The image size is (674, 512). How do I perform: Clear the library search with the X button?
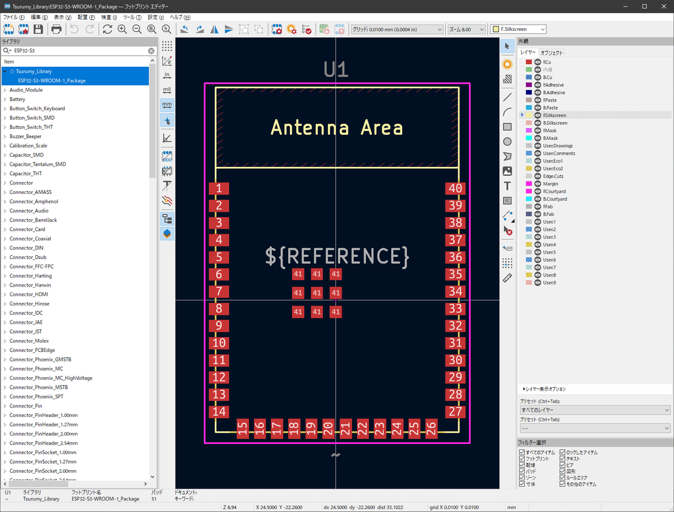pyautogui.click(x=151, y=51)
